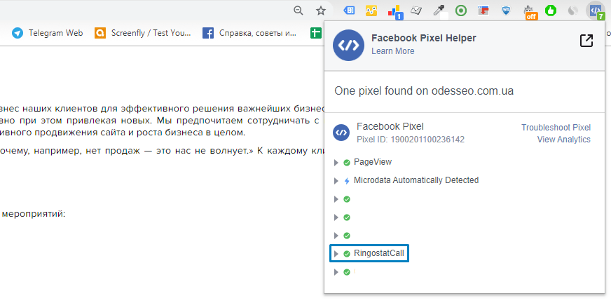Open the blue tag extension icon
The height and width of the screenshot is (303, 611).
coord(349,11)
